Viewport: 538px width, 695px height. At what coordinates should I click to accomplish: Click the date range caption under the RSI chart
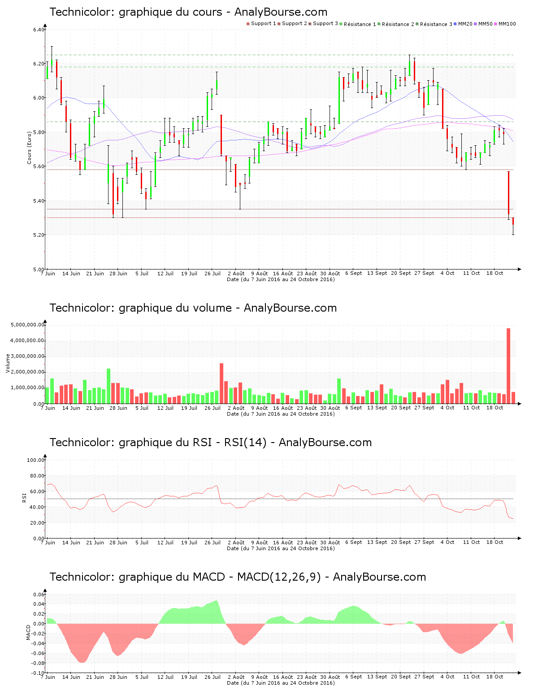point(281,548)
